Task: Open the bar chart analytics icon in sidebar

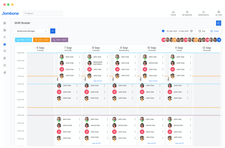Action: [x=4, y=73]
